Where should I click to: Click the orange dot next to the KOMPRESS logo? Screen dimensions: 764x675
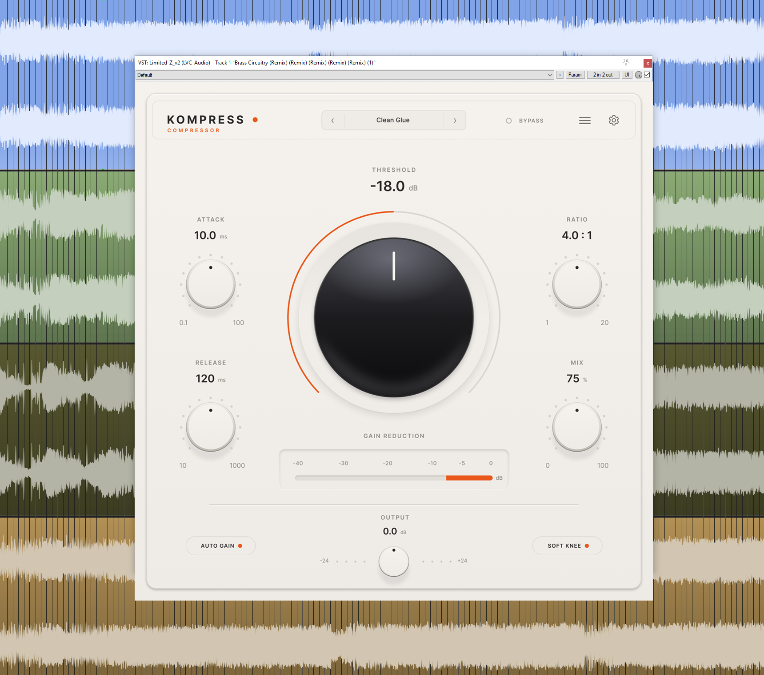[x=255, y=120]
